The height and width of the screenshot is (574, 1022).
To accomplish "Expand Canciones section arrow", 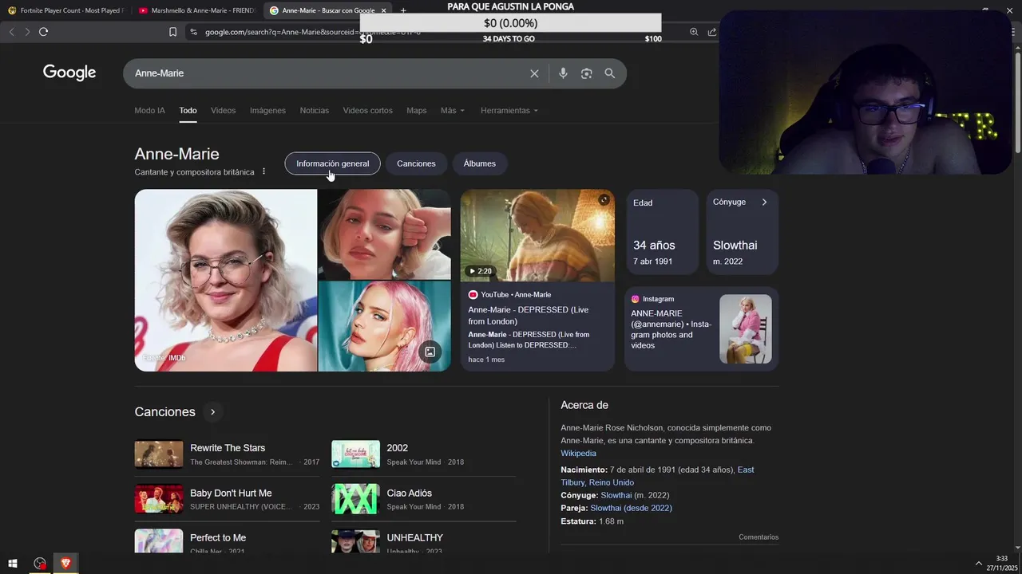I will tap(212, 412).
